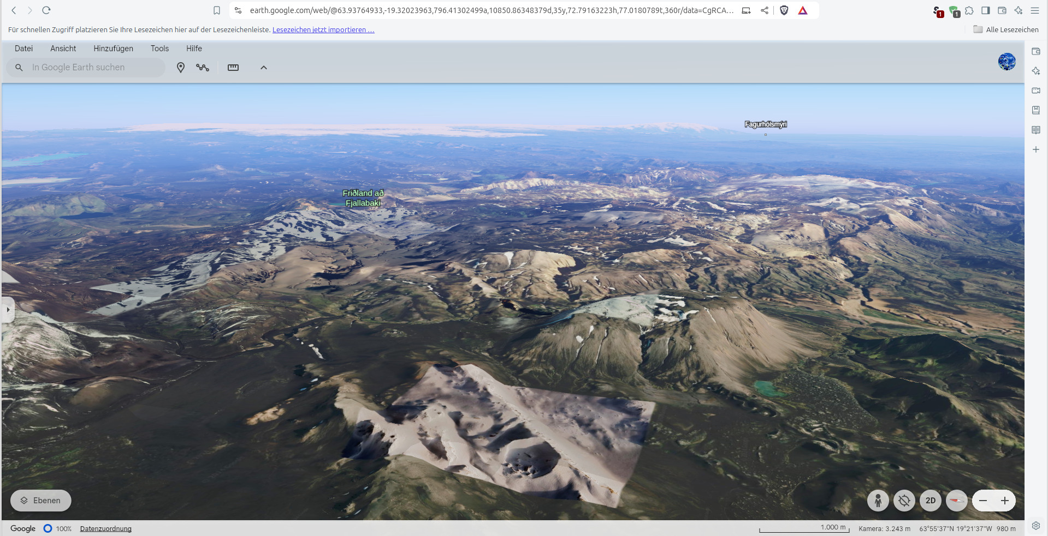Click the Google logo in status bar
1048x536 pixels.
coord(23,528)
